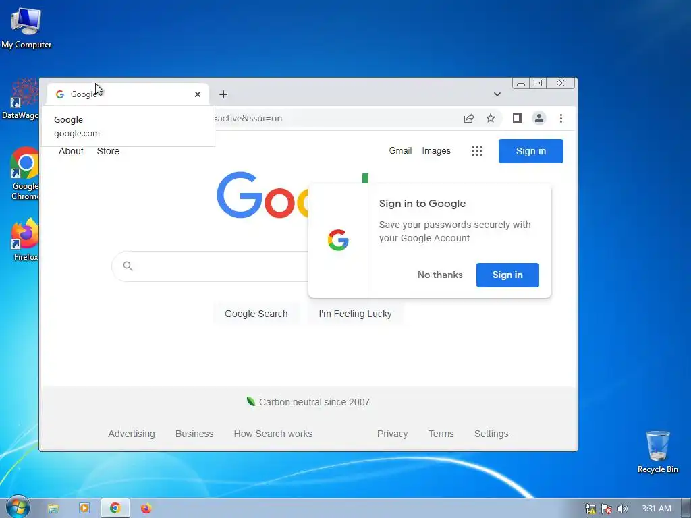Open the Advertising footer link
Image resolution: width=691 pixels, height=518 pixels.
coord(132,434)
